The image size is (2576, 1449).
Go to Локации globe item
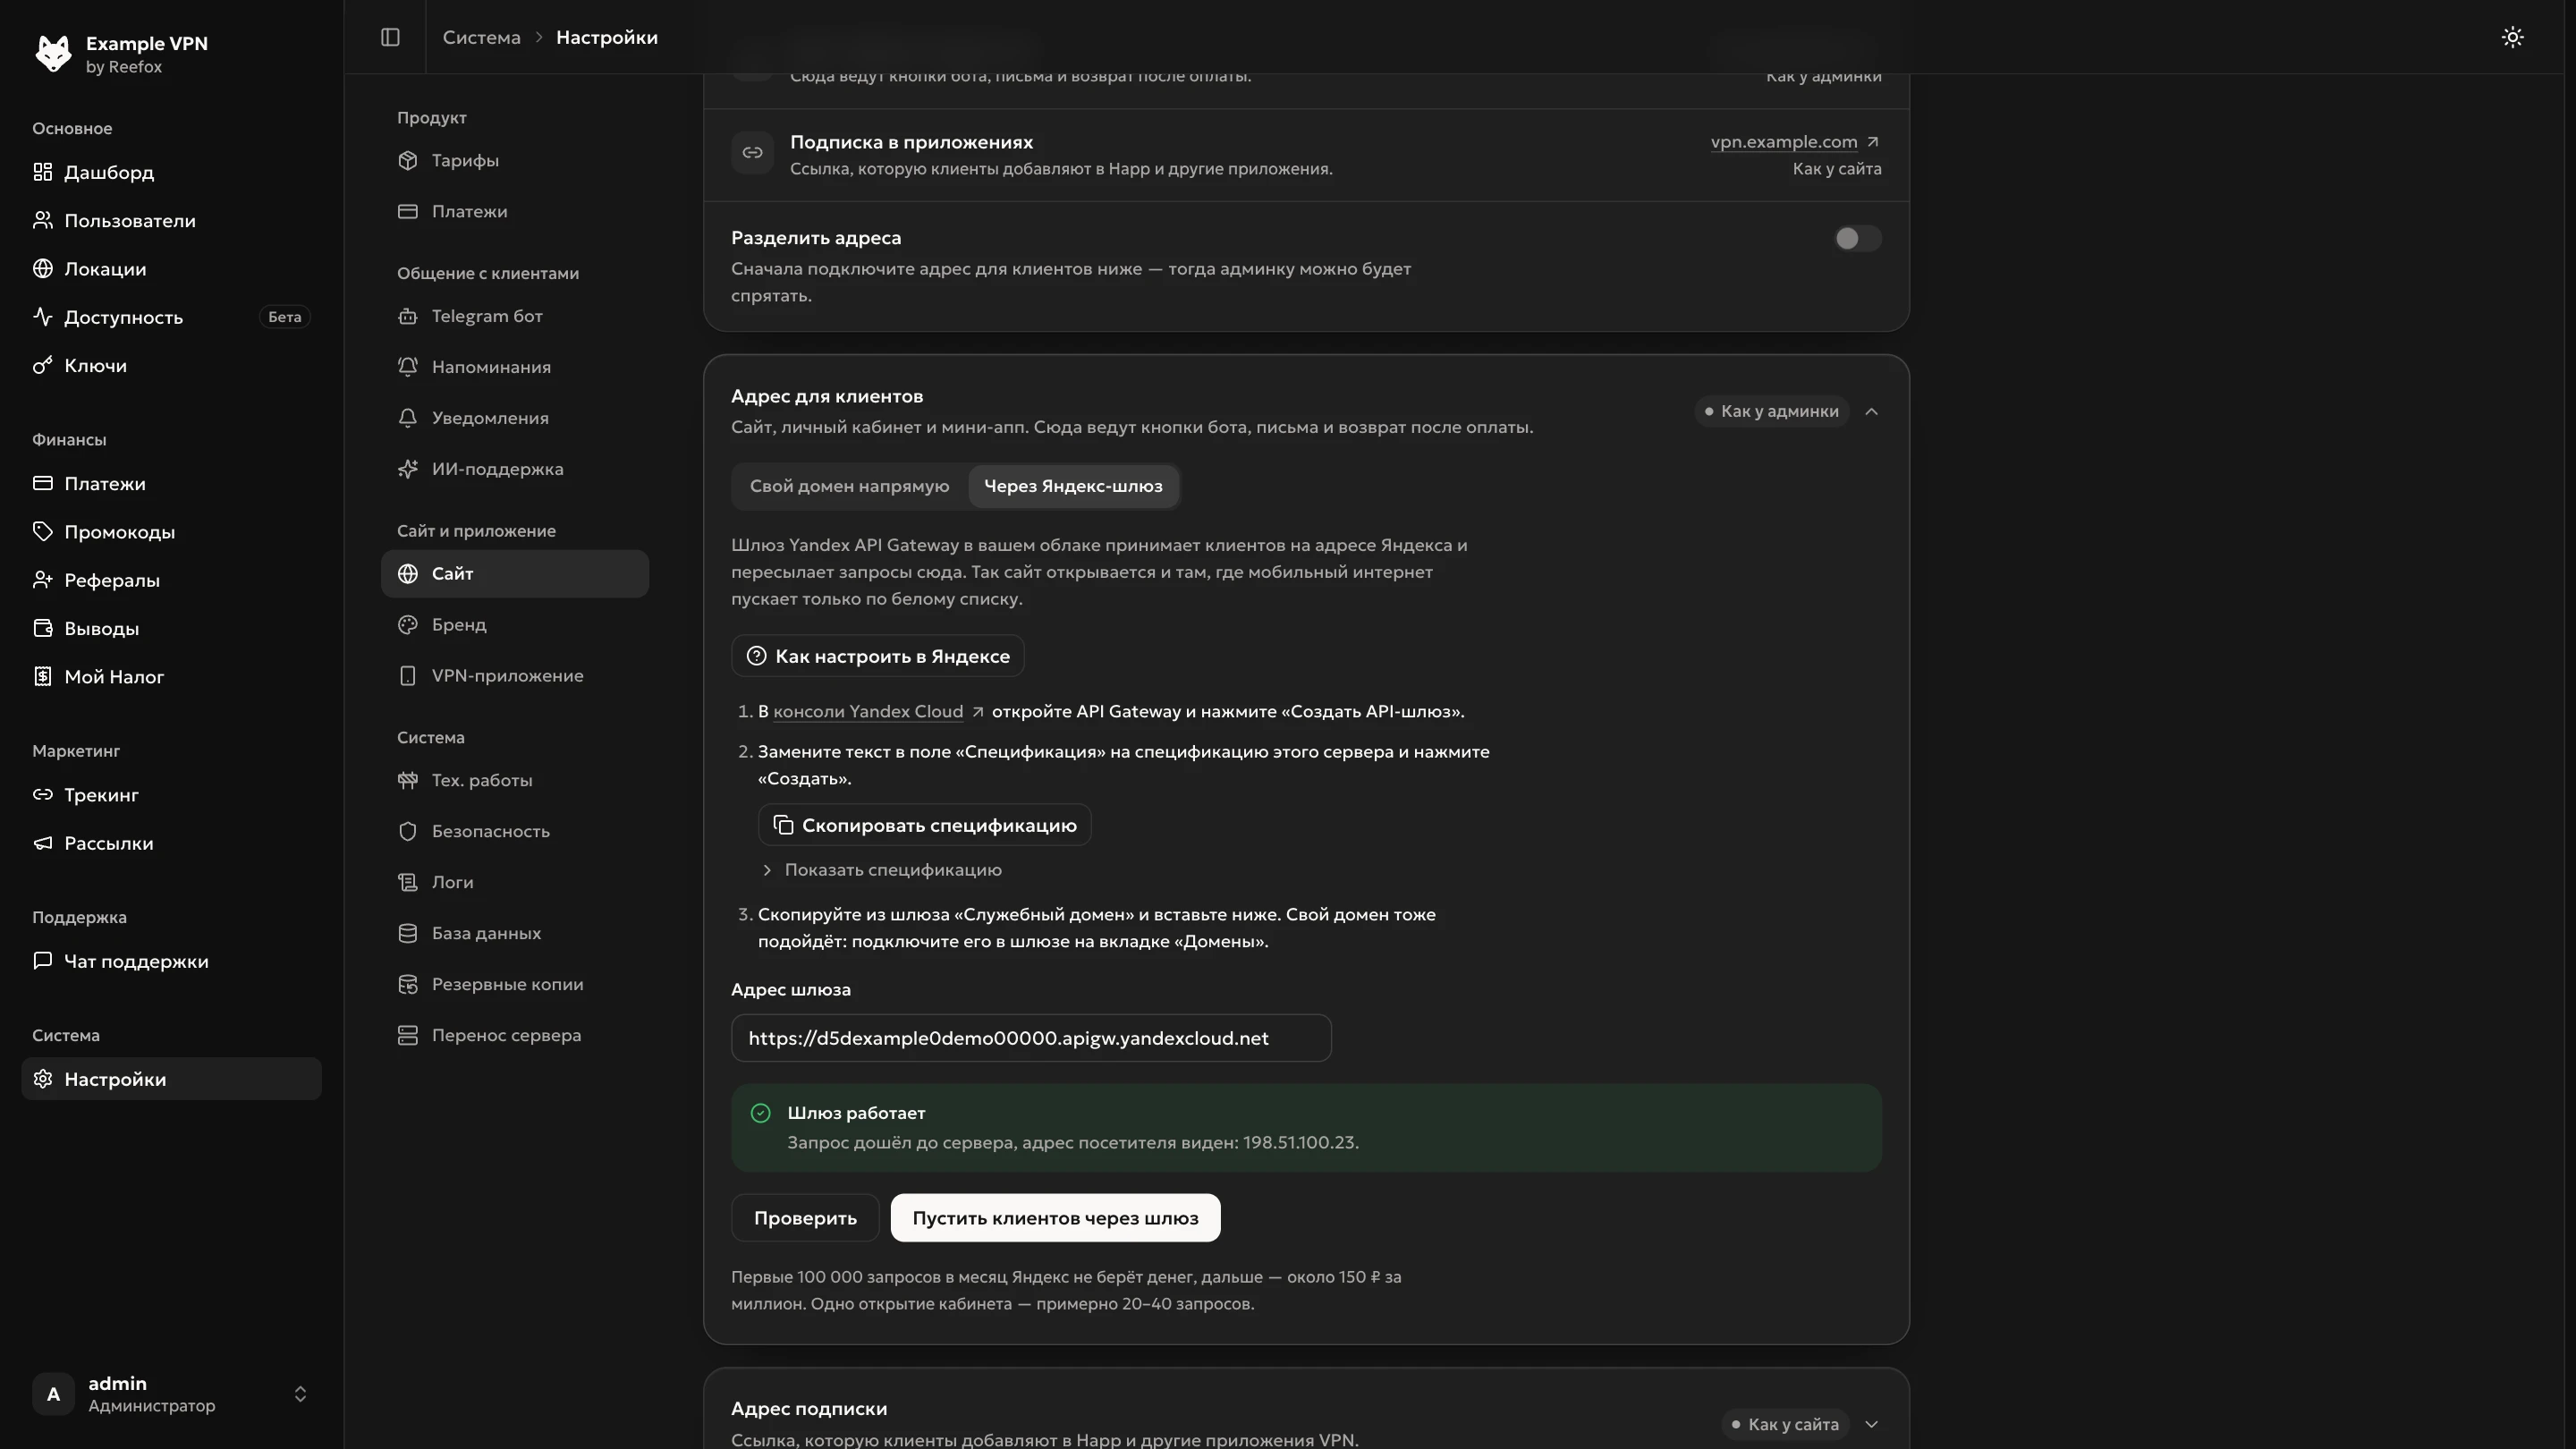(x=171, y=269)
